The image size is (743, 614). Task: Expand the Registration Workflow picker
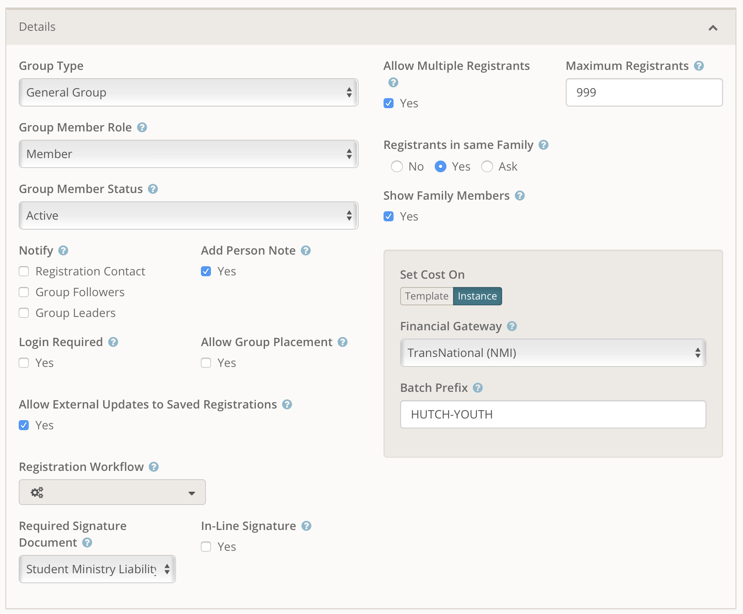point(112,493)
